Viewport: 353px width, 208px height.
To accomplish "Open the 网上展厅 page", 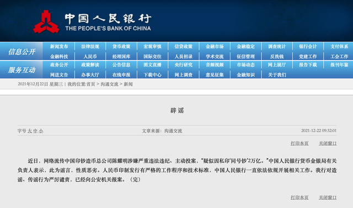I will pyautogui.click(x=277, y=65).
